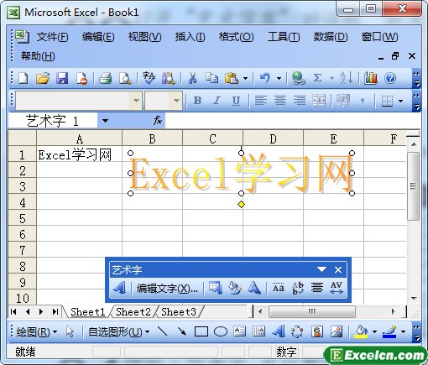428x365 pixels.
Task: Insert hyperlink with the globe icon
Action: point(299,78)
